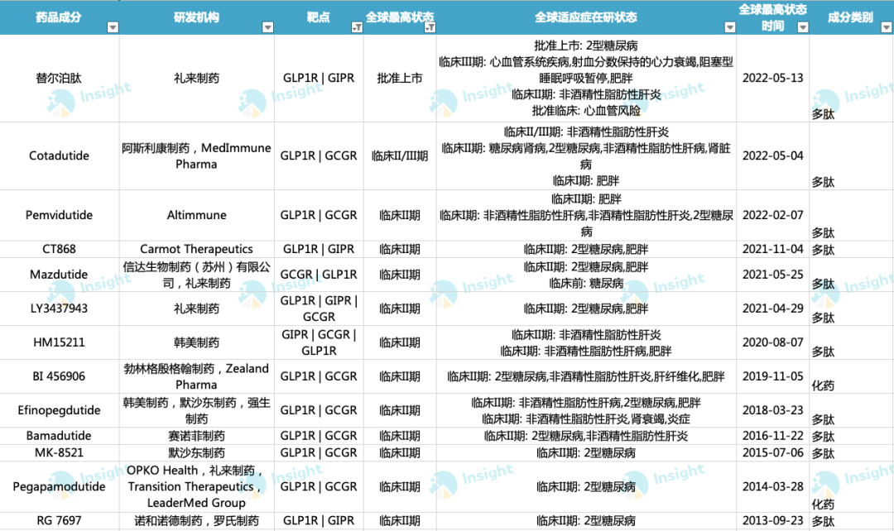Select the 替尔泊肽 drug name cell
This screenshot has height=531, width=894.
59,78
